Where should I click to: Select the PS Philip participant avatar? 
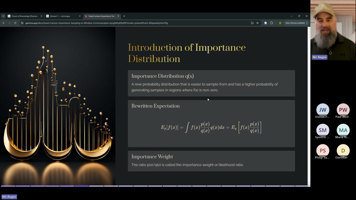pyautogui.click(x=323, y=150)
